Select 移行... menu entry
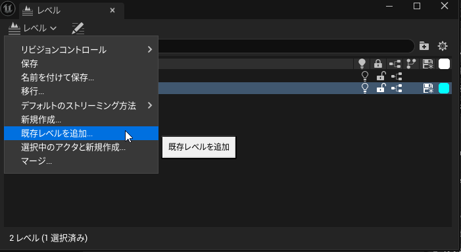The image size is (461, 252). [81, 91]
